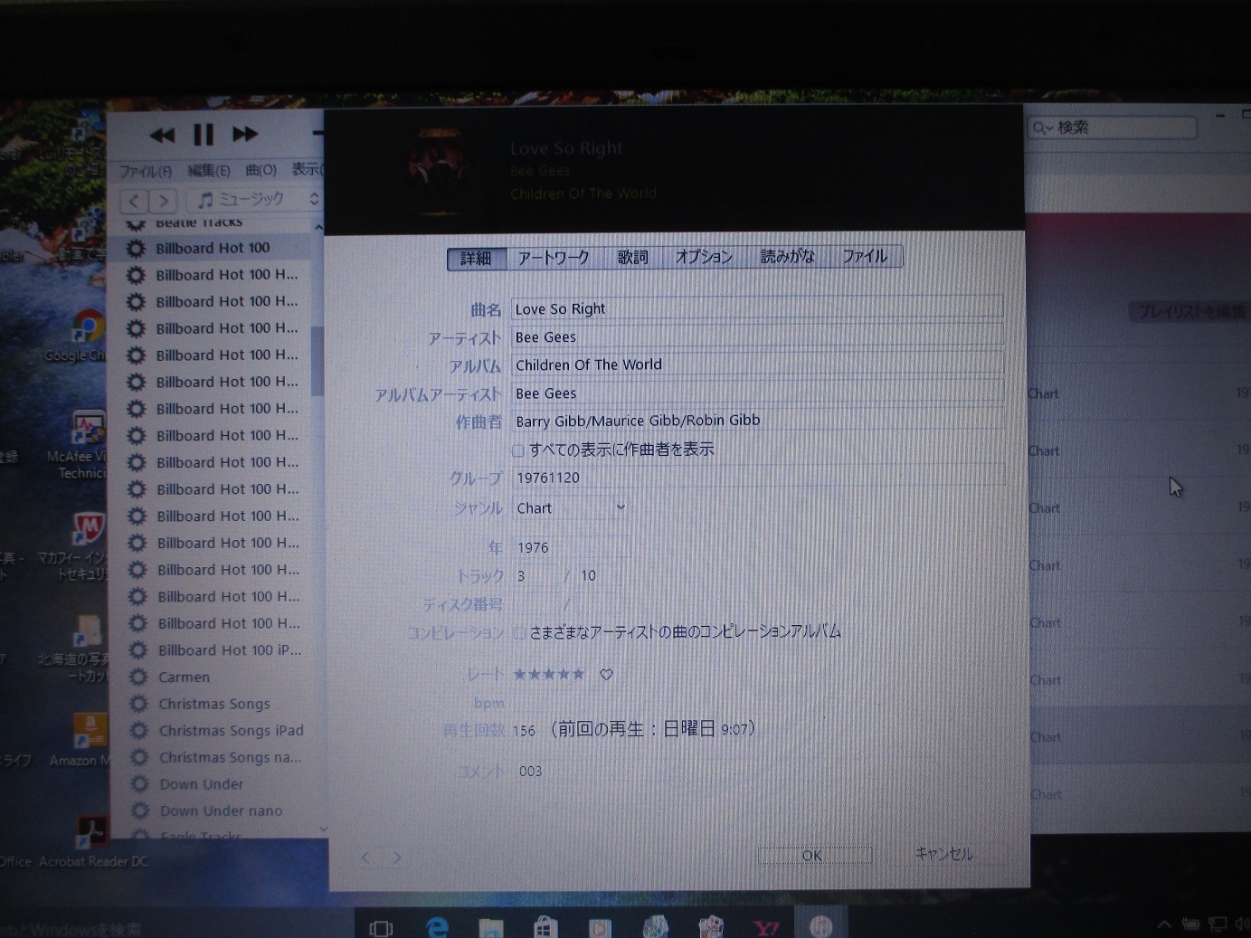Go back with the left navigation arrow

[134, 201]
